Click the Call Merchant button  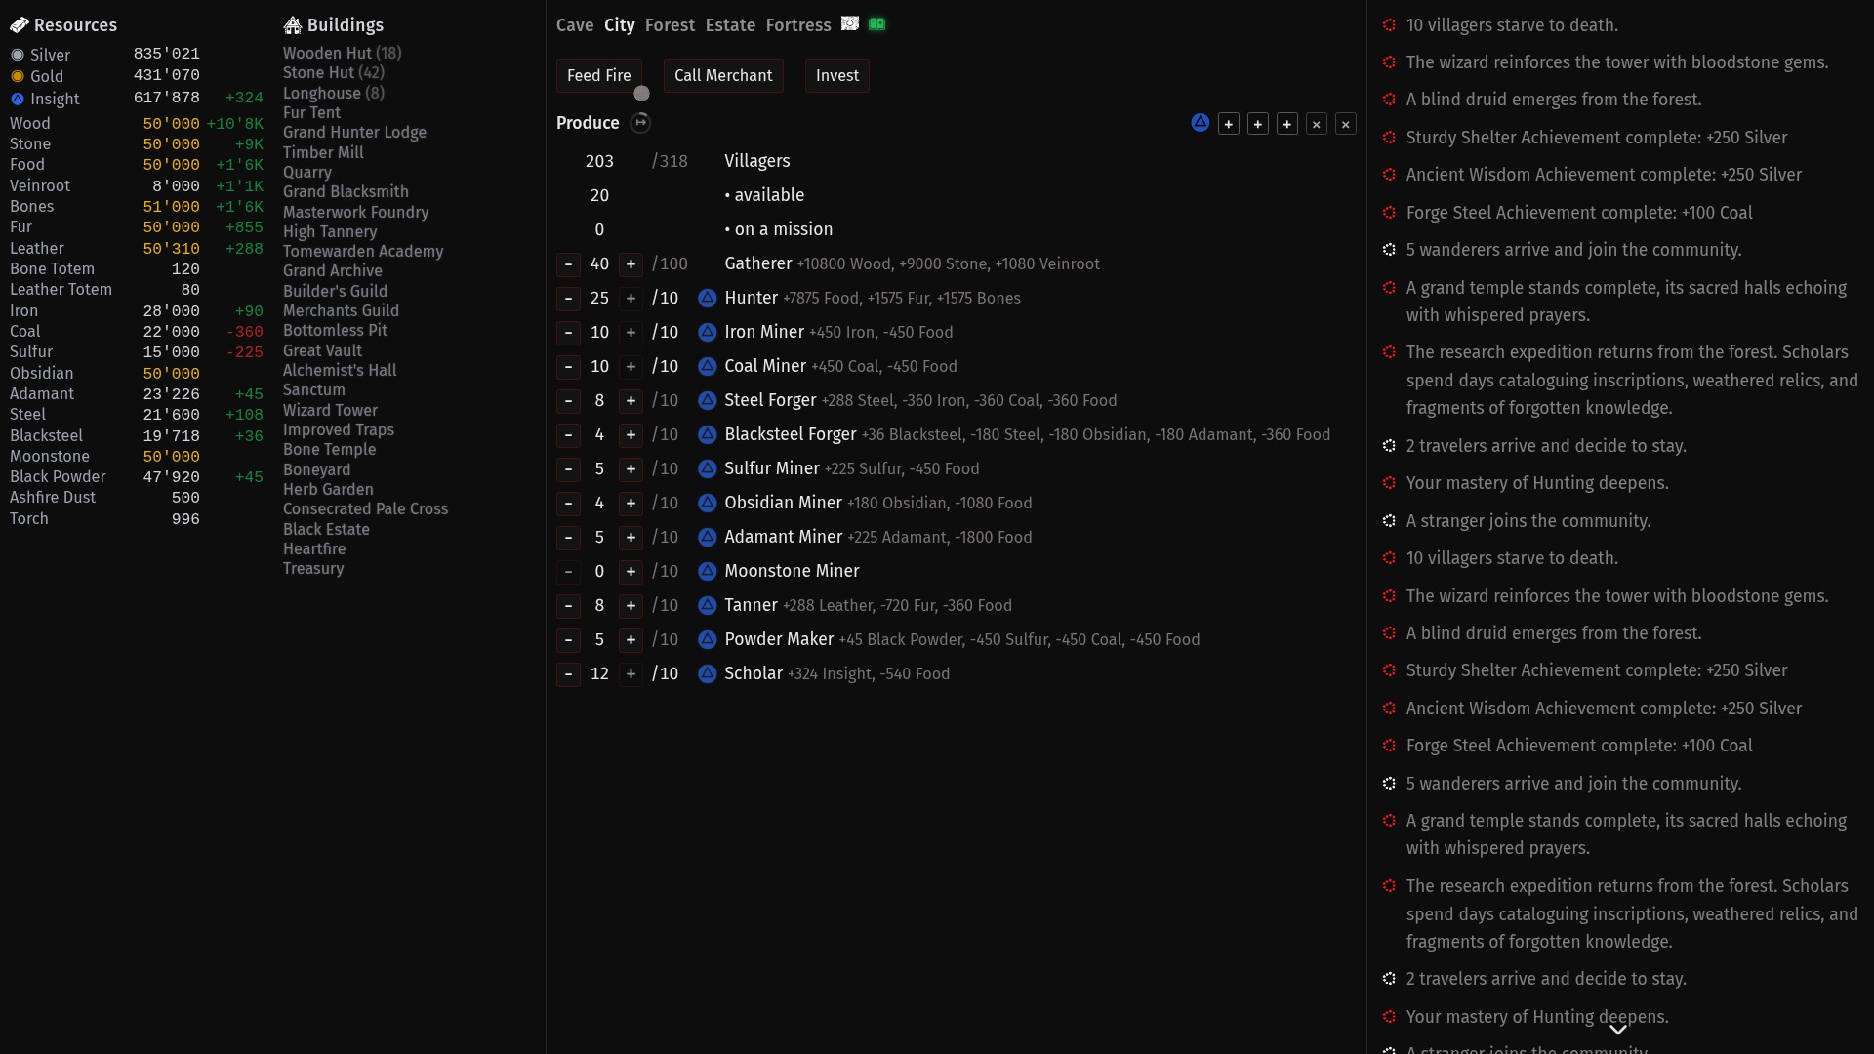[x=723, y=76]
